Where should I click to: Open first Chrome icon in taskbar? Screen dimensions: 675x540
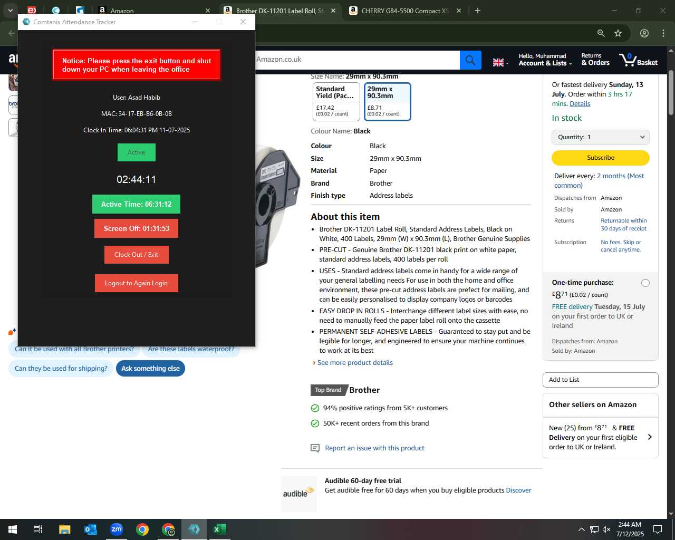[142, 529]
